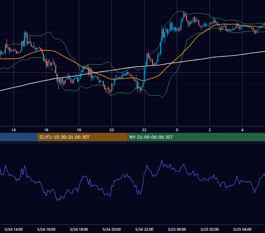Click the oscillator line's highest peak near 23:00

point(162,160)
